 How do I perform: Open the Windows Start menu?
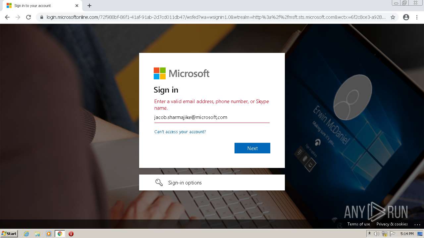pyautogui.click(x=9, y=233)
